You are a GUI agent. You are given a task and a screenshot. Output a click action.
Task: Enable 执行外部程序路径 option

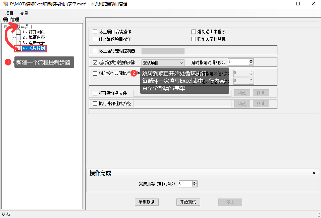click(95, 103)
